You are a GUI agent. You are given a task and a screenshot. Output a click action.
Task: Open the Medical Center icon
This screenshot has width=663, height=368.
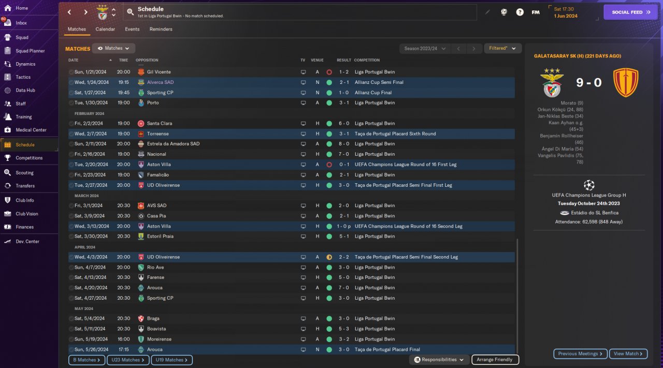point(7,130)
